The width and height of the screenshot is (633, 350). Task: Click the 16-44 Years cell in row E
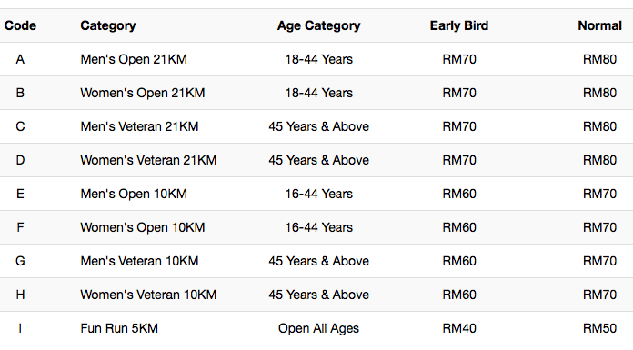(x=318, y=194)
